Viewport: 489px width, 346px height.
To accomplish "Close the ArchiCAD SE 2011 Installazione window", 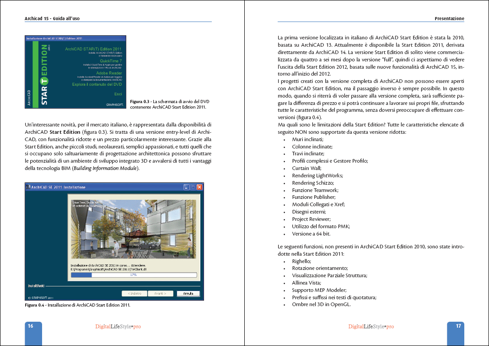I will tap(199, 187).
